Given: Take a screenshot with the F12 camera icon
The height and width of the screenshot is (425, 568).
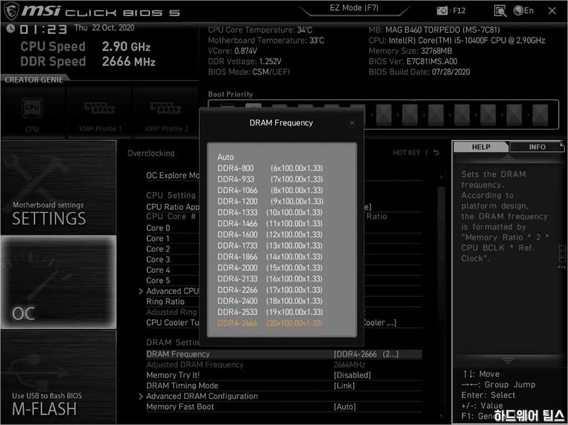Looking at the screenshot, I should click(x=442, y=11).
